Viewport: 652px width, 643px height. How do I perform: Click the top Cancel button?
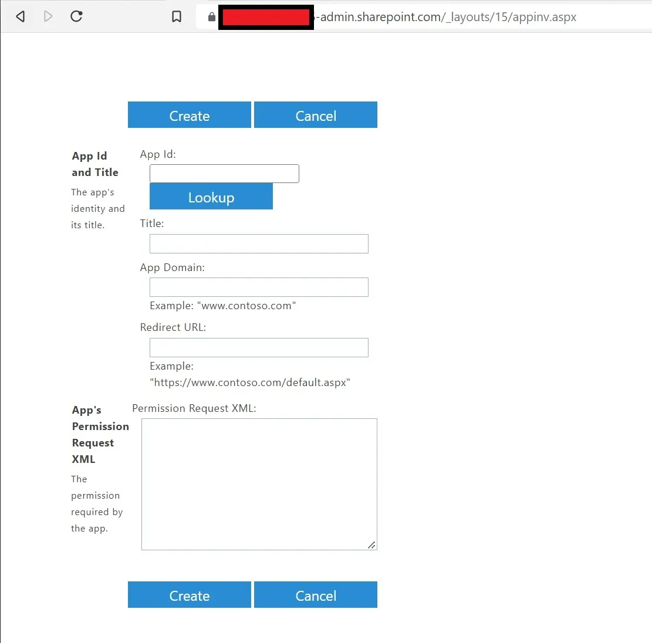(x=316, y=115)
